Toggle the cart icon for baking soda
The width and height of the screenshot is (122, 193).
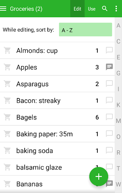(7, 150)
